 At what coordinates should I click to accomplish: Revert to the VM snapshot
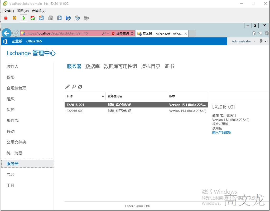click(51, 18)
